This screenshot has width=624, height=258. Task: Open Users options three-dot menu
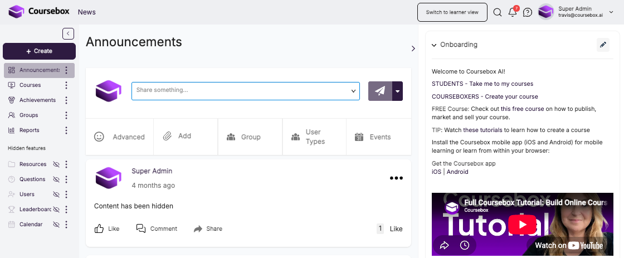[66, 194]
